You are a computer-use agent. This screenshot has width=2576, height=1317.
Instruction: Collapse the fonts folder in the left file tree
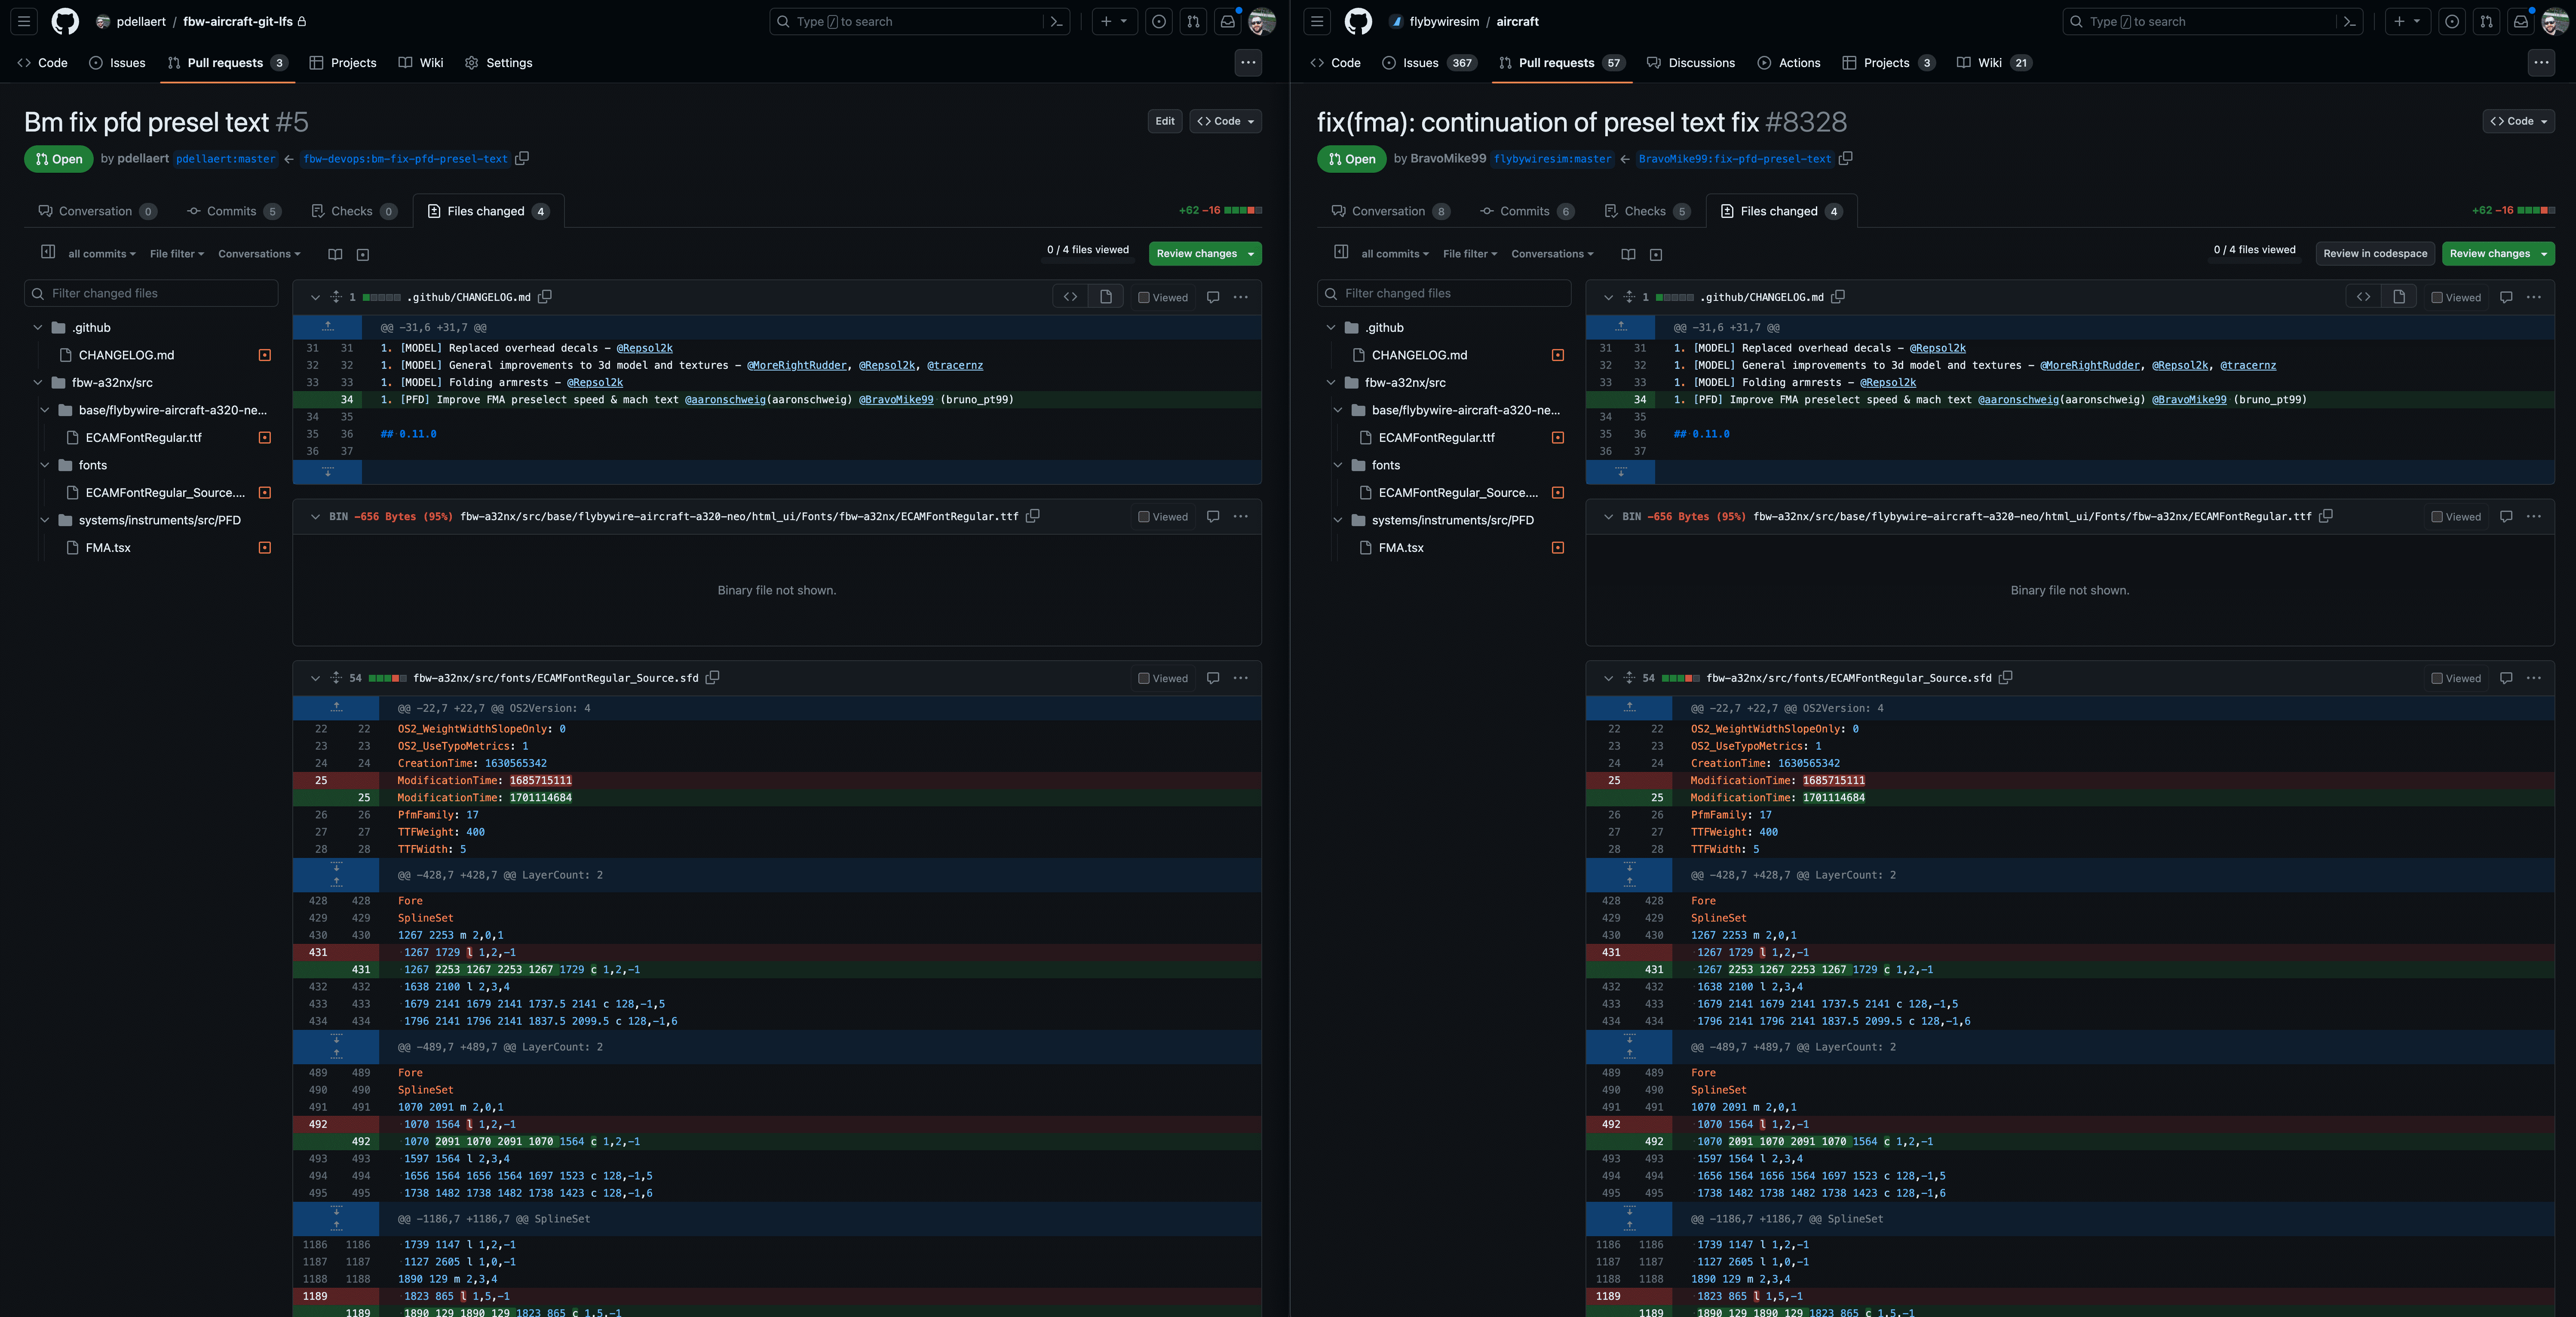[x=45, y=465]
